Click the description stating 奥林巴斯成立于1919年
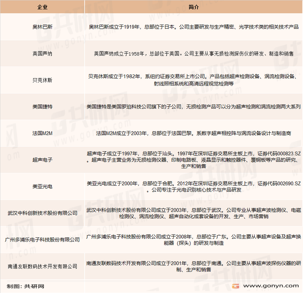The width and height of the screenshot is (303, 293). tap(194, 27)
